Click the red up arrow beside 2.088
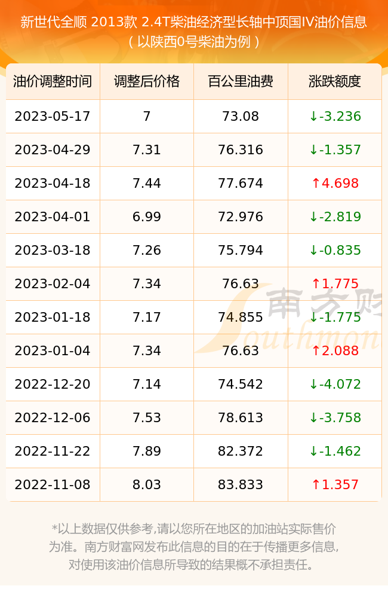388x598 pixels. click(316, 350)
